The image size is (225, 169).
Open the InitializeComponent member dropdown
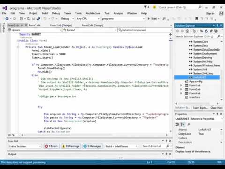click(145, 30)
